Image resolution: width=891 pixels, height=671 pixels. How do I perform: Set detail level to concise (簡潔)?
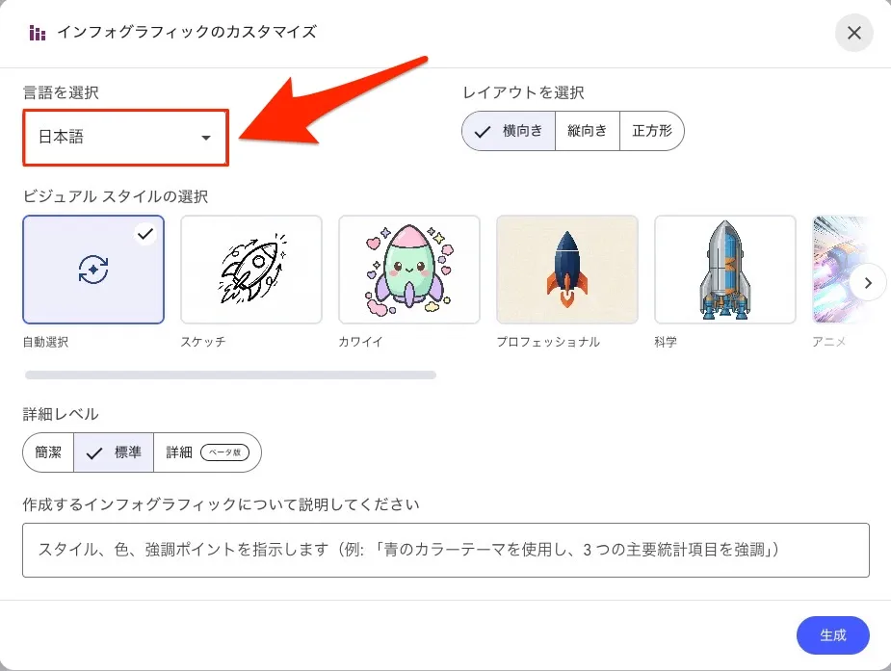tap(49, 452)
